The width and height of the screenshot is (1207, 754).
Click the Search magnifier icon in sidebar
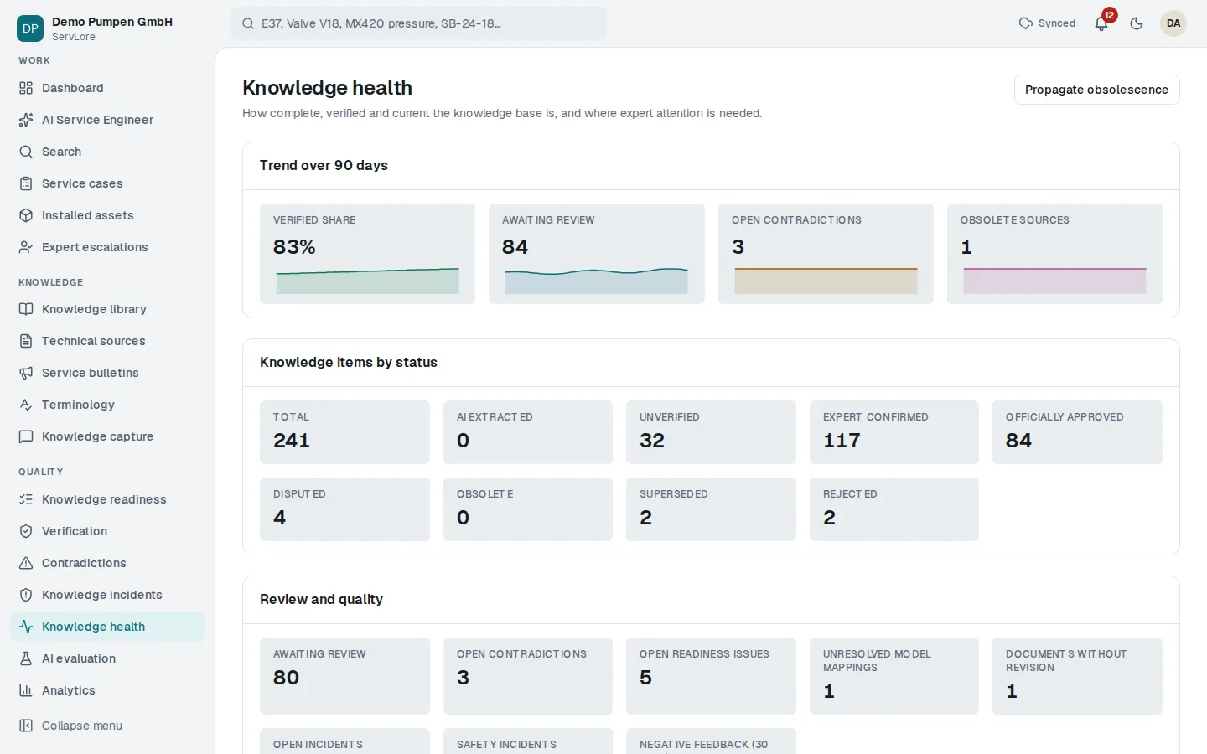(x=26, y=152)
